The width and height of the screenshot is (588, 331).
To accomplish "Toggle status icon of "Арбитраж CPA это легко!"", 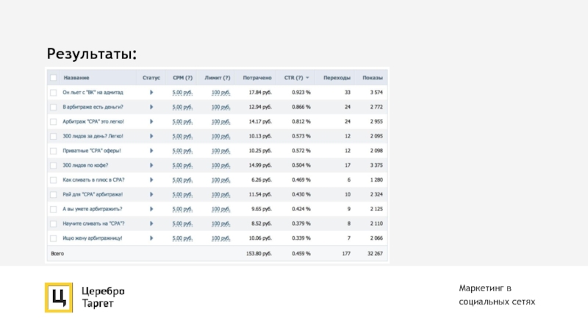I will pyautogui.click(x=151, y=122).
